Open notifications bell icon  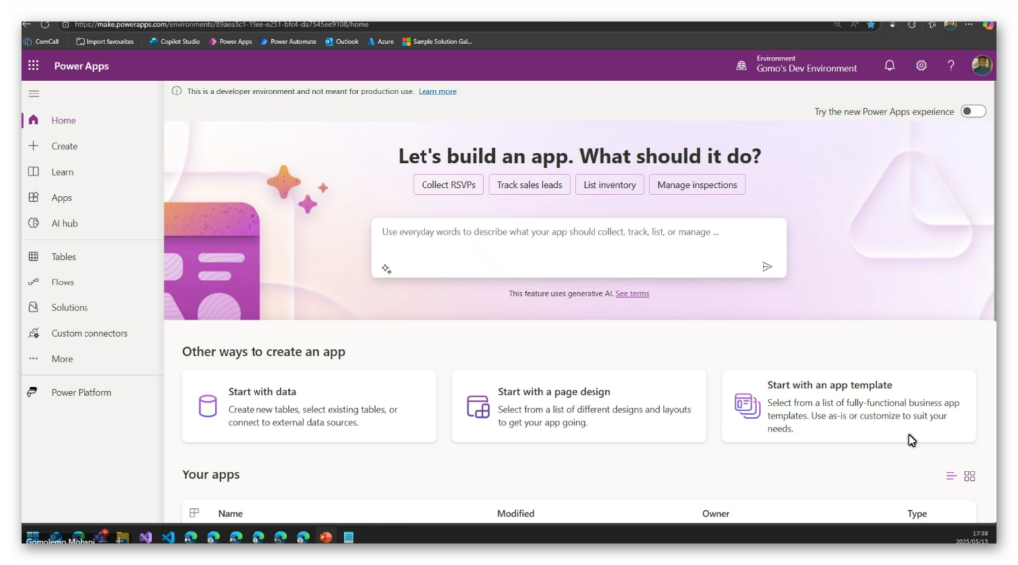(889, 65)
